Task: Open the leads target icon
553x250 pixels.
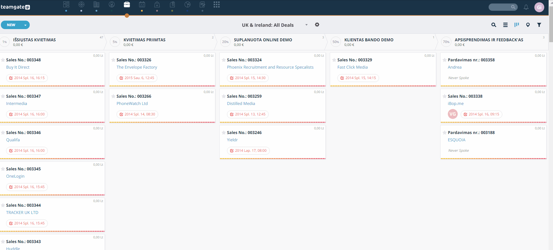Action: tap(81, 5)
